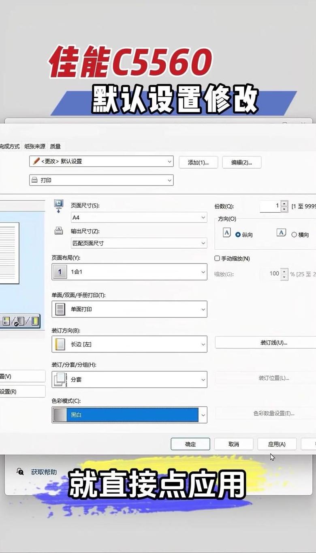This screenshot has width=316, height=553.
Task: Confirm with the 确定 button
Action: [x=190, y=444]
